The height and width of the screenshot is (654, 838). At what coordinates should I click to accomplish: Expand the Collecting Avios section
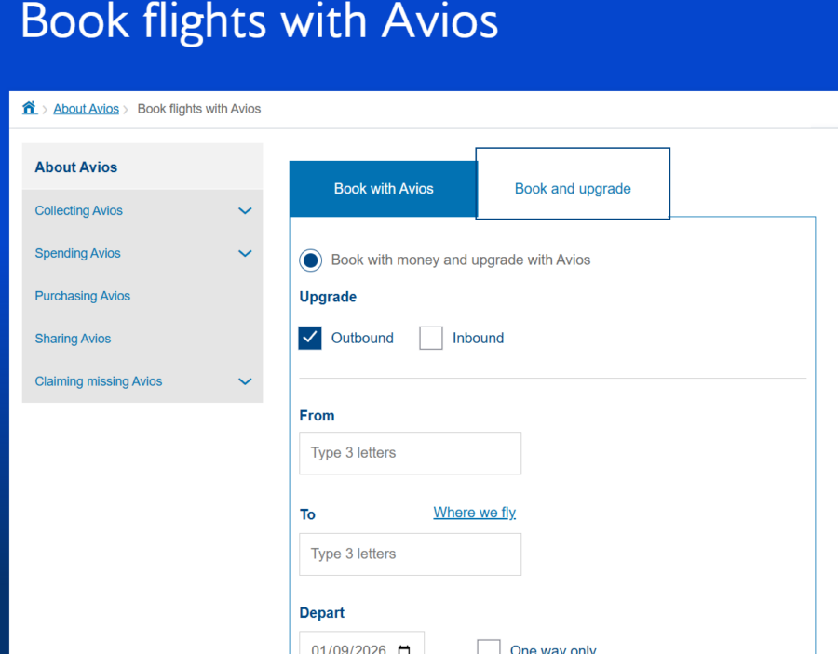245,210
